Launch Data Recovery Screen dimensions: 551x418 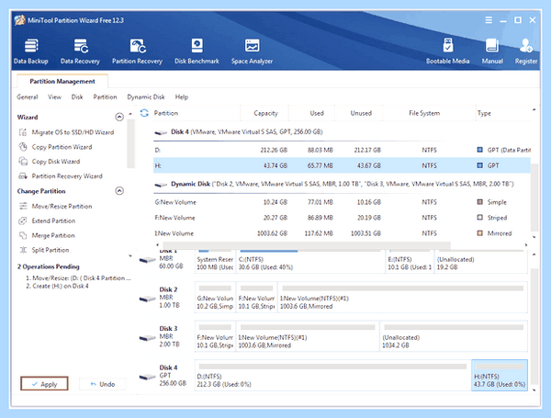pyautogui.click(x=80, y=51)
